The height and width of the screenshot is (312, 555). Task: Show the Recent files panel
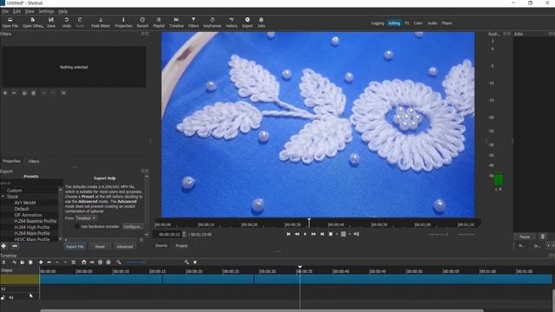[142, 23]
